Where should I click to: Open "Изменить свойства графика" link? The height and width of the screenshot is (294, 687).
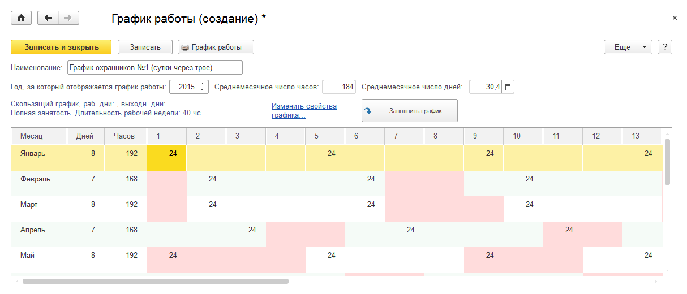click(304, 110)
